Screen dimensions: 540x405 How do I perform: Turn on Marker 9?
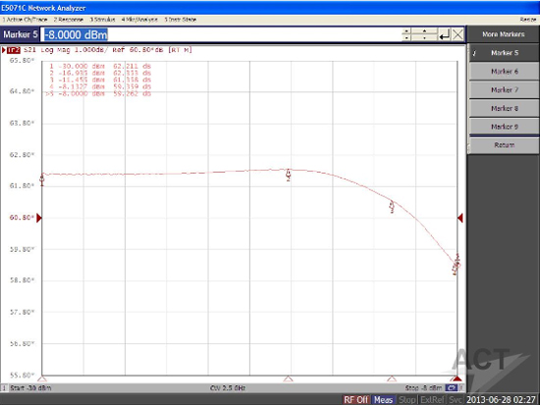point(505,127)
